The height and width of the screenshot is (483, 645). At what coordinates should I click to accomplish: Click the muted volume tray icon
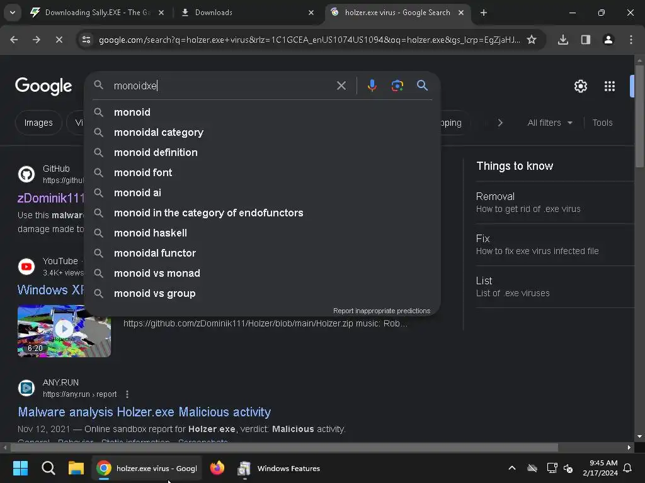569,468
